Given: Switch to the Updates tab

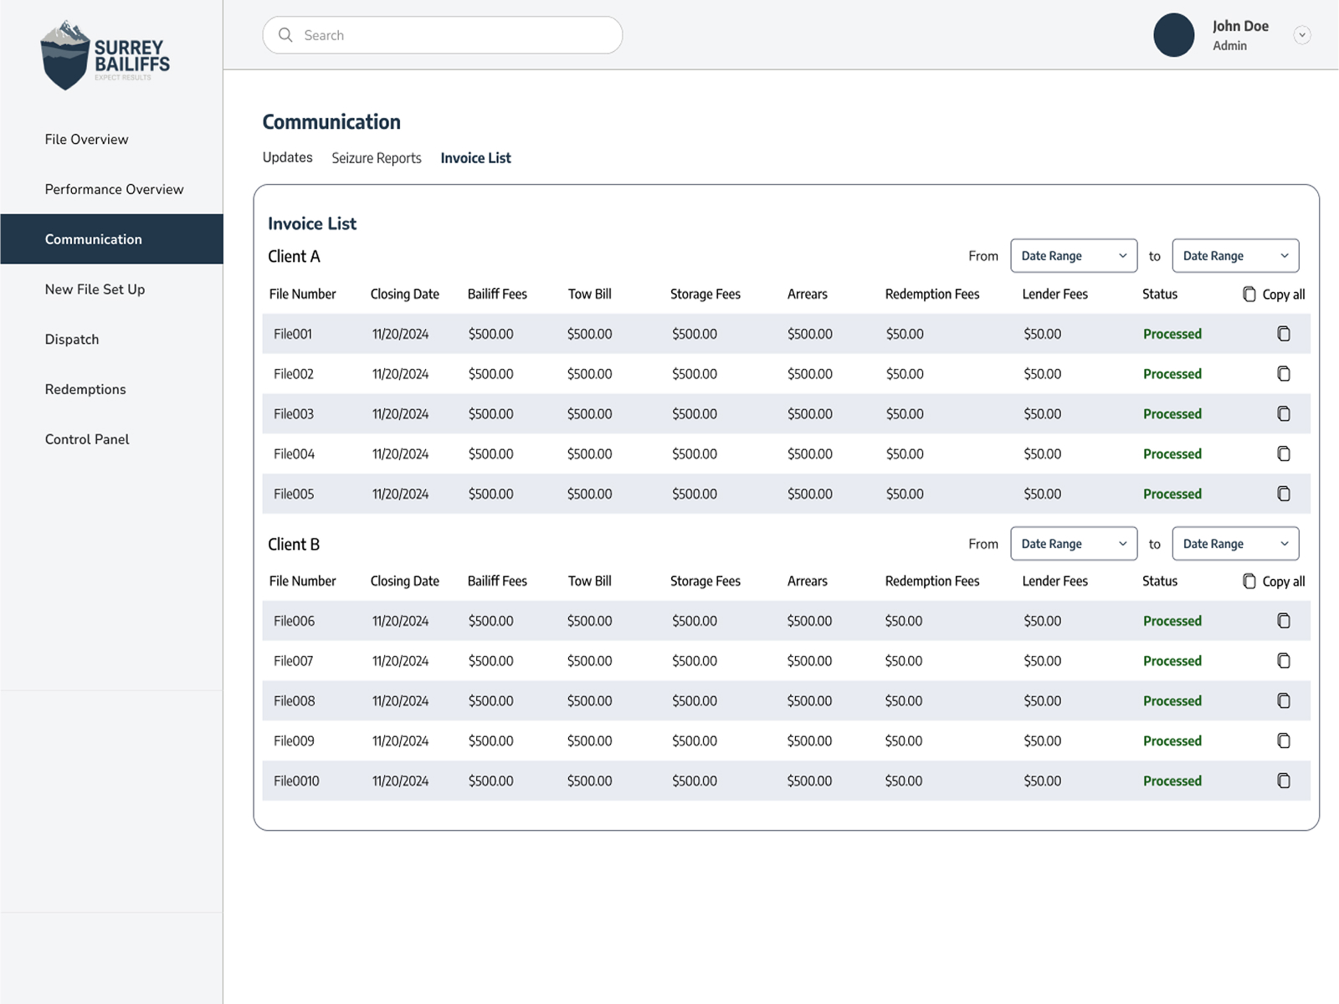Looking at the screenshot, I should [287, 157].
